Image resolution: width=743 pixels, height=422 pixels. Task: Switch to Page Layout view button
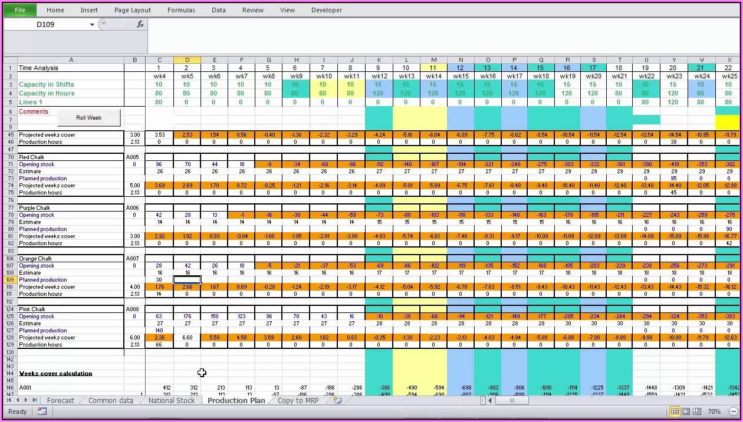pyautogui.click(x=685, y=411)
